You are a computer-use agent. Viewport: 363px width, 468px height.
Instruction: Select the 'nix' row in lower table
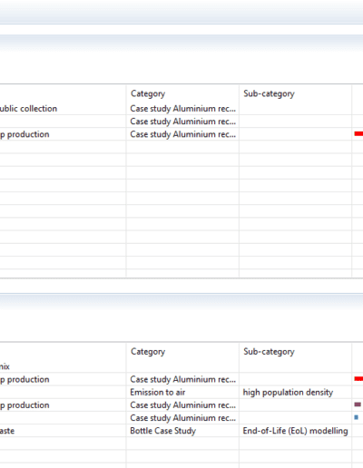point(181,366)
